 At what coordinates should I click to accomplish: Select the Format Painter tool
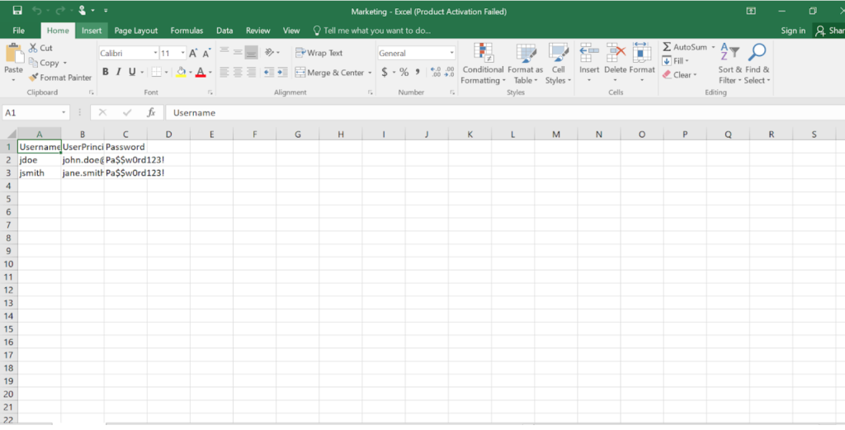[x=59, y=78]
